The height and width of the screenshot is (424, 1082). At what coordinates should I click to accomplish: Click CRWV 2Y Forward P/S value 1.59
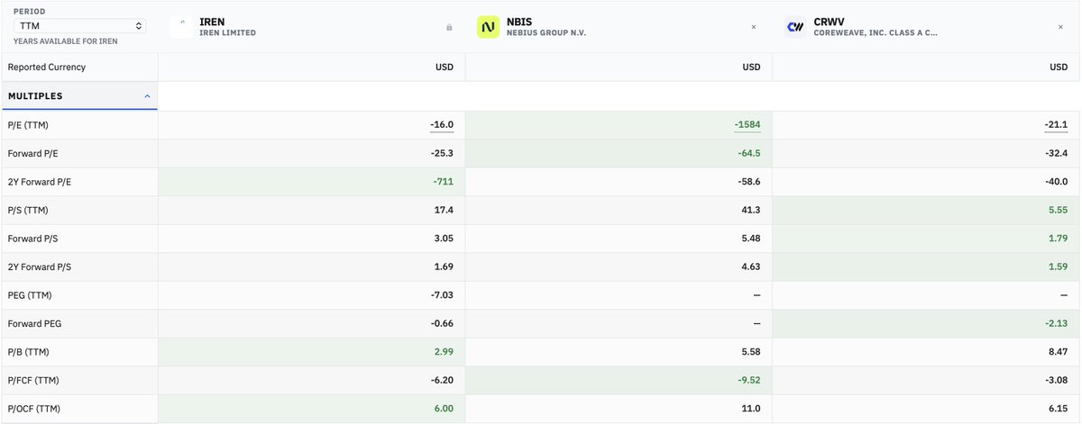tap(1057, 268)
